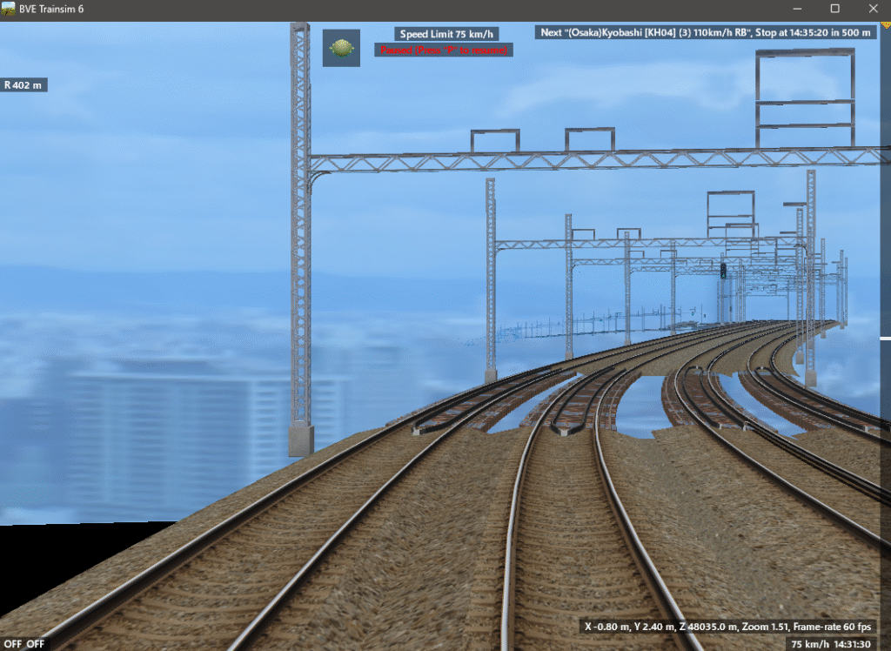The height and width of the screenshot is (651, 891).
Task: Click the BVE Trainsim 6 app icon
Action: click(10, 9)
